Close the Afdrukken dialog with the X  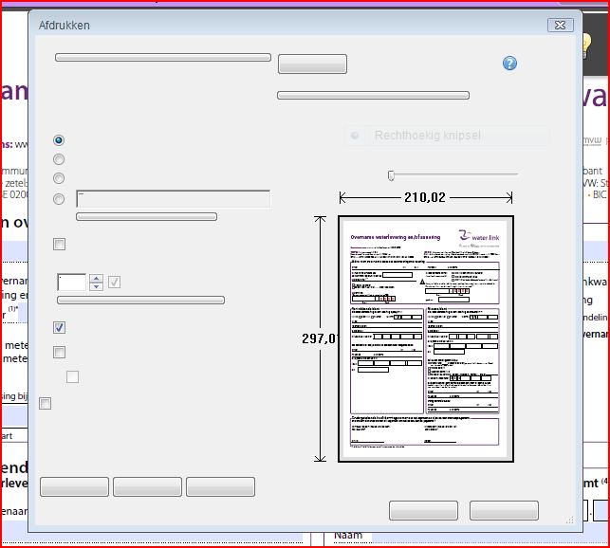[561, 26]
